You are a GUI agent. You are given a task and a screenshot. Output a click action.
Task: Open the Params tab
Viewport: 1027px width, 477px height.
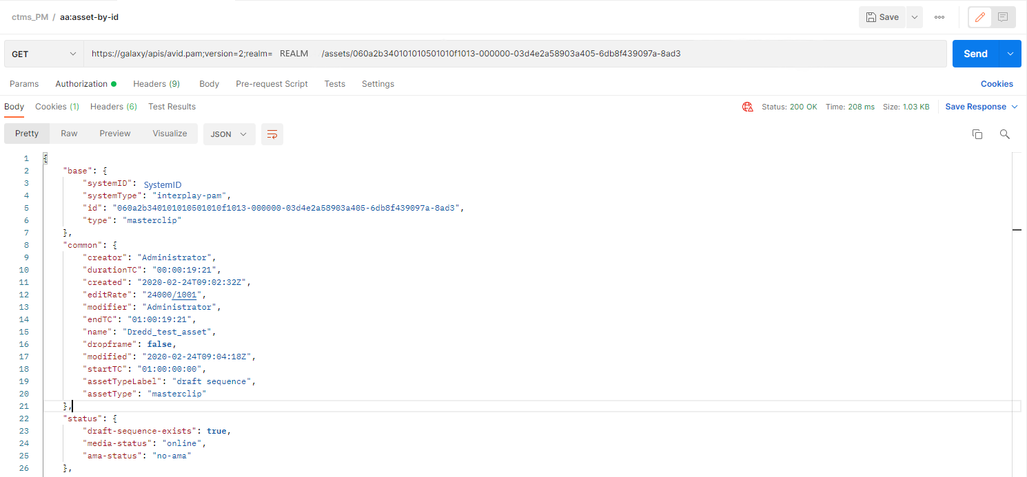click(x=24, y=84)
